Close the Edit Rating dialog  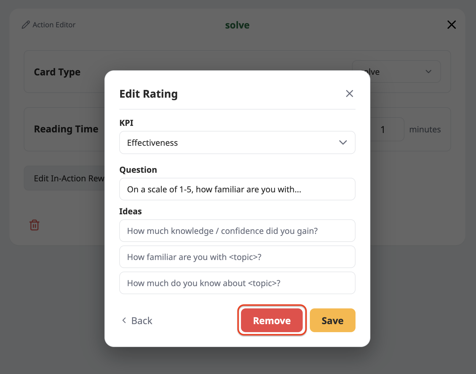(349, 93)
